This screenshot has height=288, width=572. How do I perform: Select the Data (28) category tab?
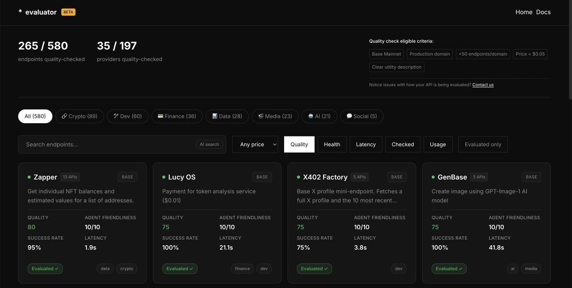(227, 116)
